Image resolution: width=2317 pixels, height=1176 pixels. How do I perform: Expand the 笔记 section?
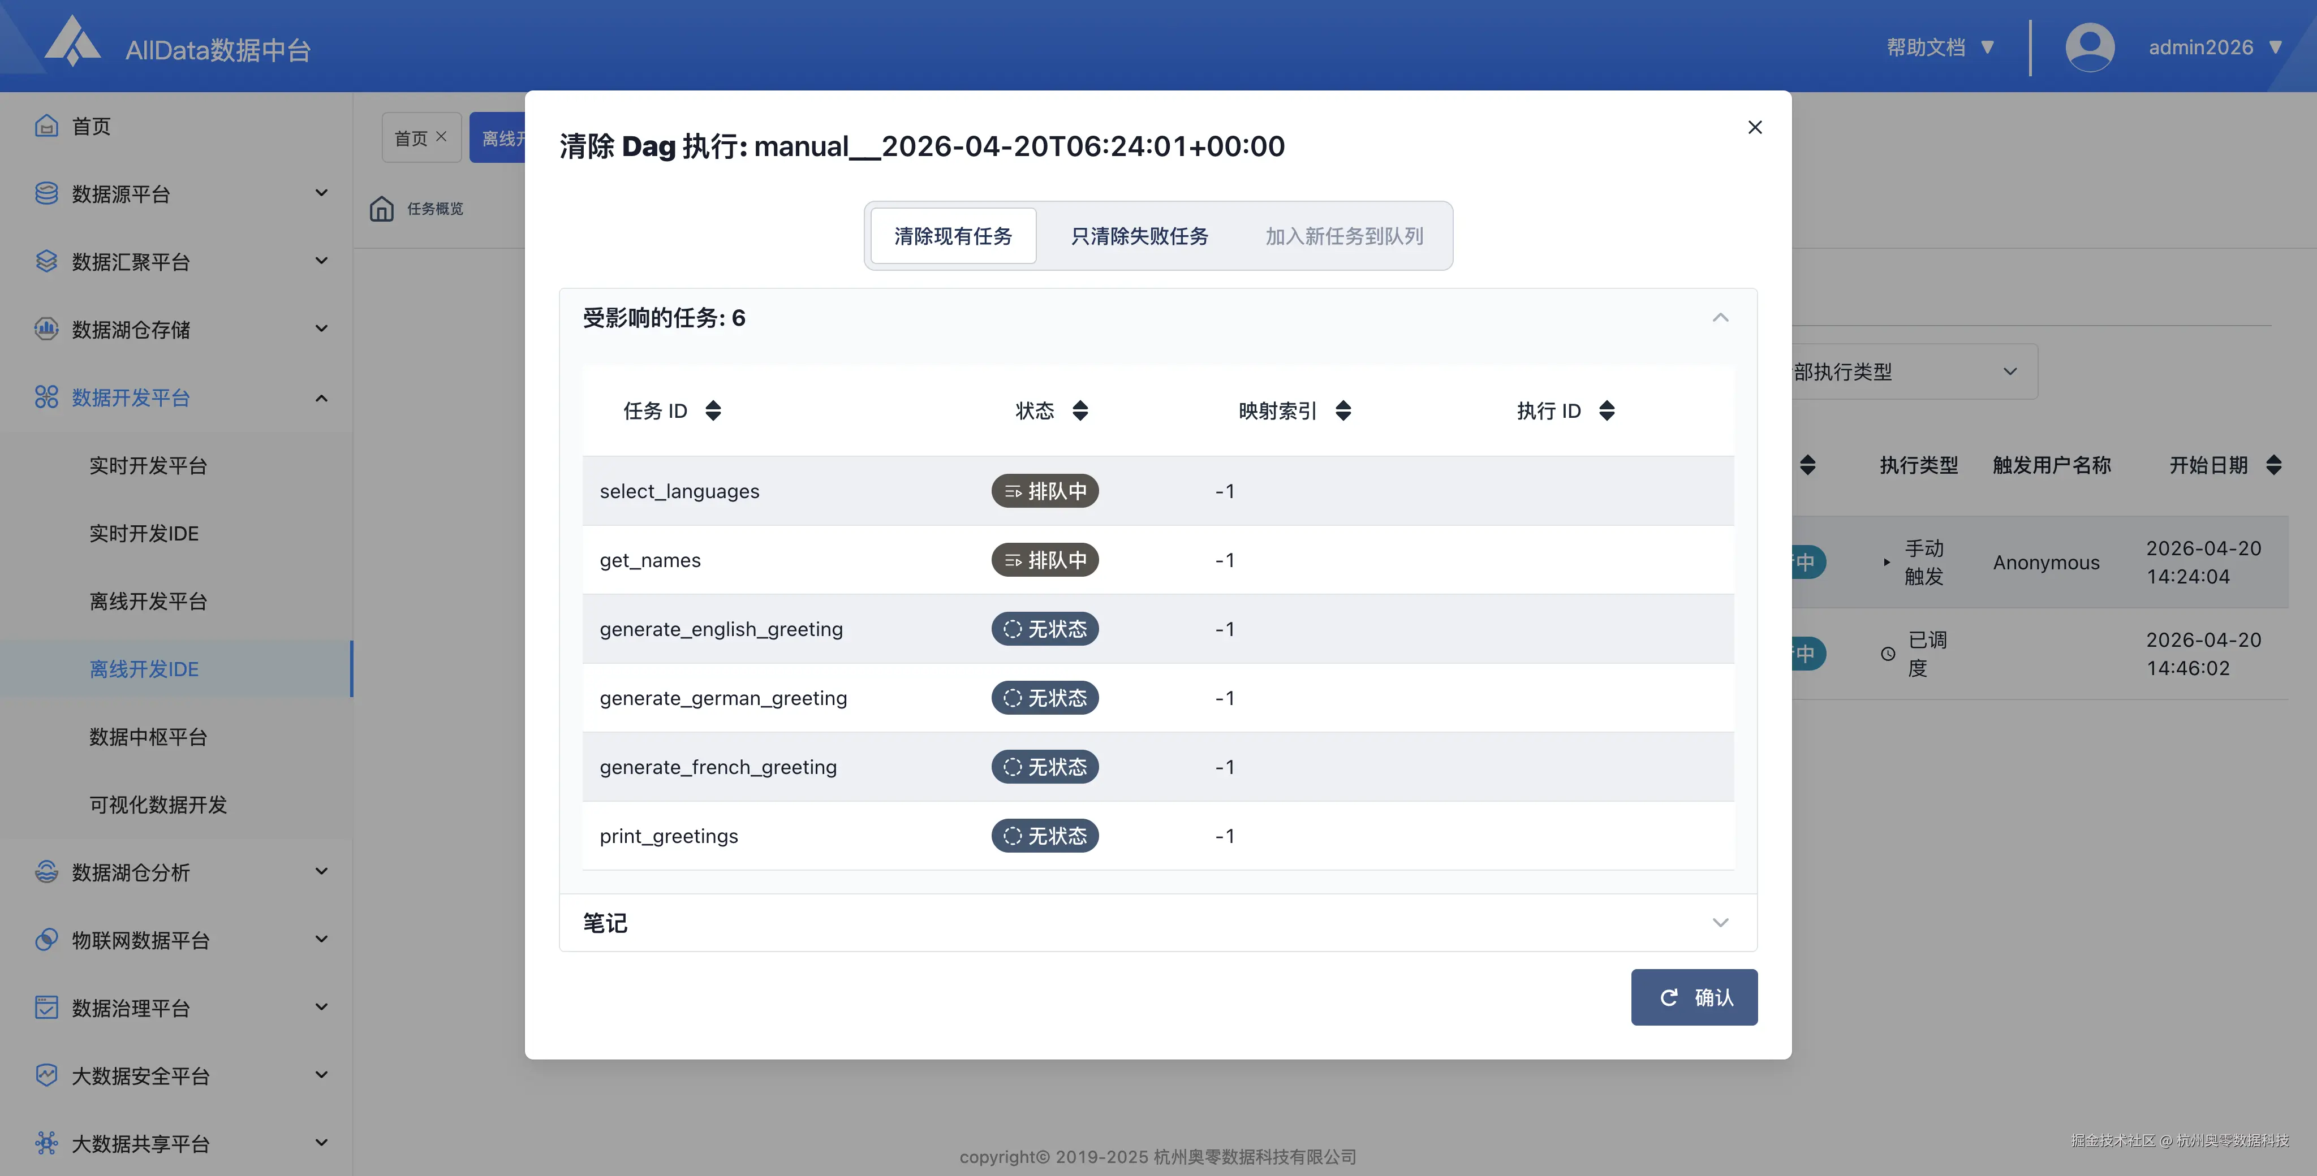point(1720,923)
